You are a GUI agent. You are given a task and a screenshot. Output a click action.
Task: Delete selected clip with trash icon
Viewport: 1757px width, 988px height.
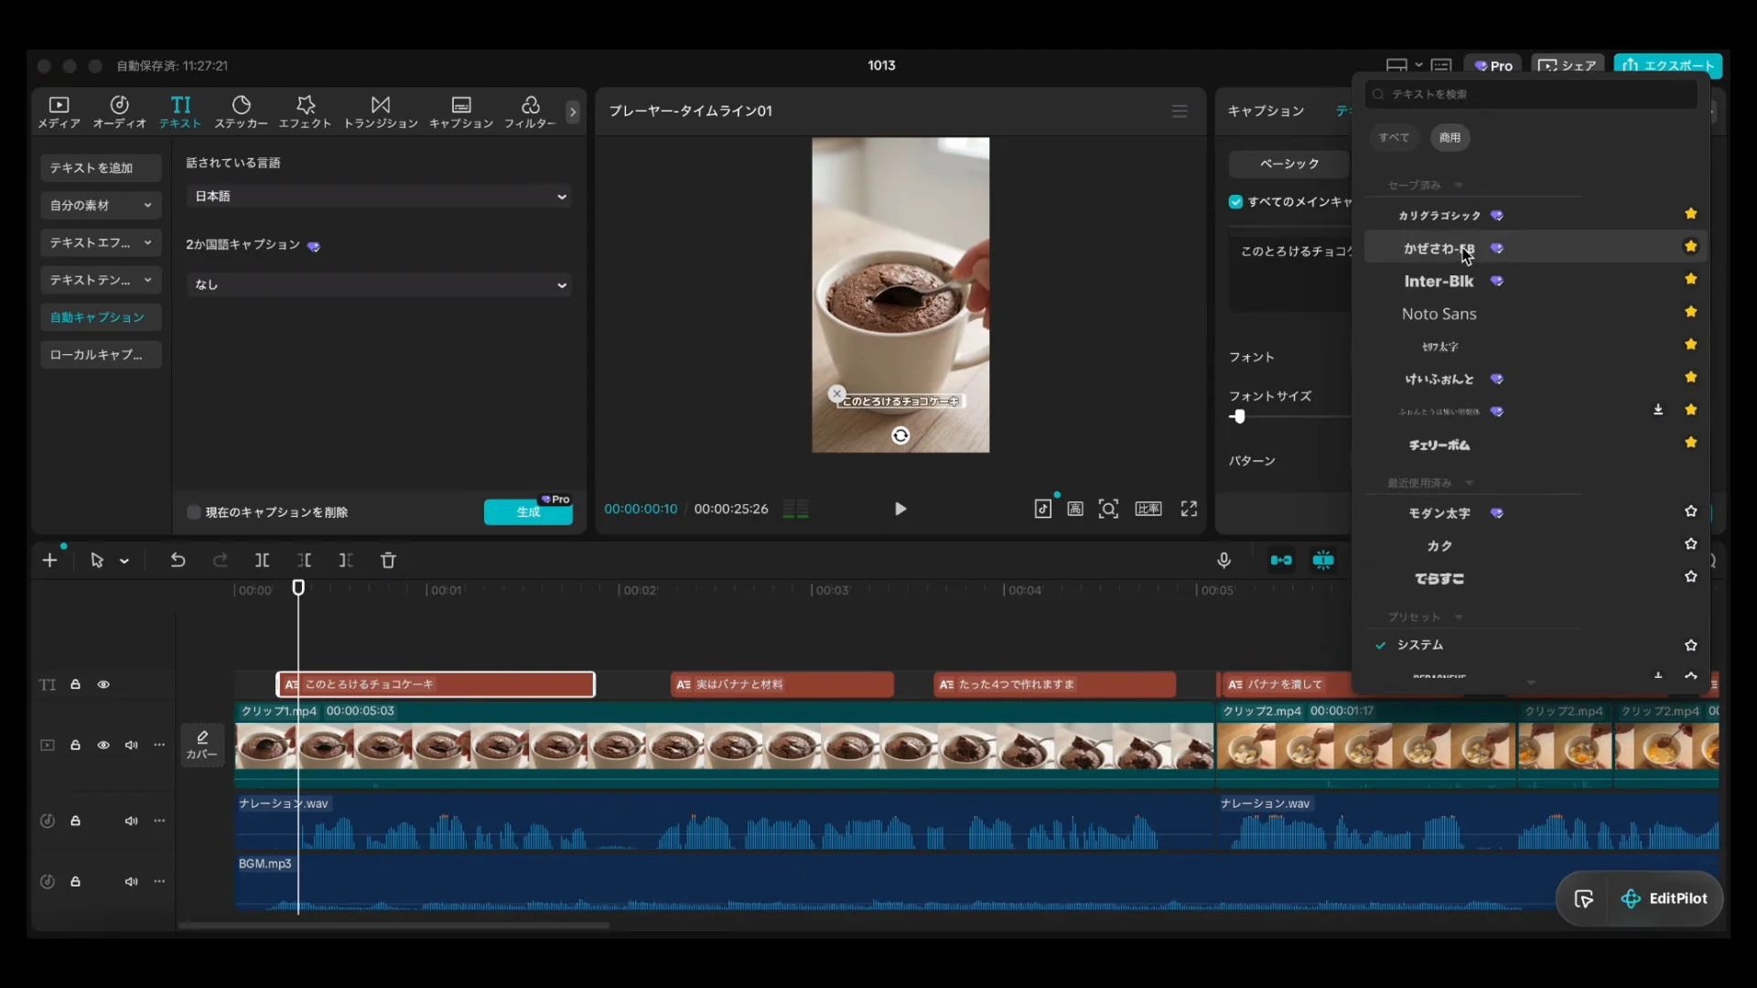click(388, 560)
